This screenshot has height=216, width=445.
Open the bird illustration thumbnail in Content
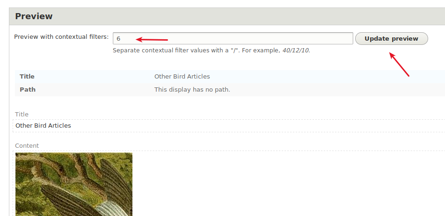[x=74, y=184]
